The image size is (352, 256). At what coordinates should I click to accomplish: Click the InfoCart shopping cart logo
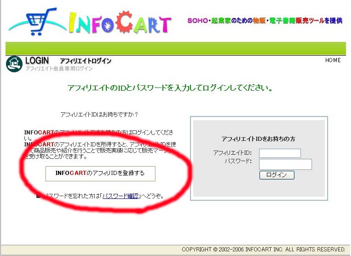coord(90,22)
